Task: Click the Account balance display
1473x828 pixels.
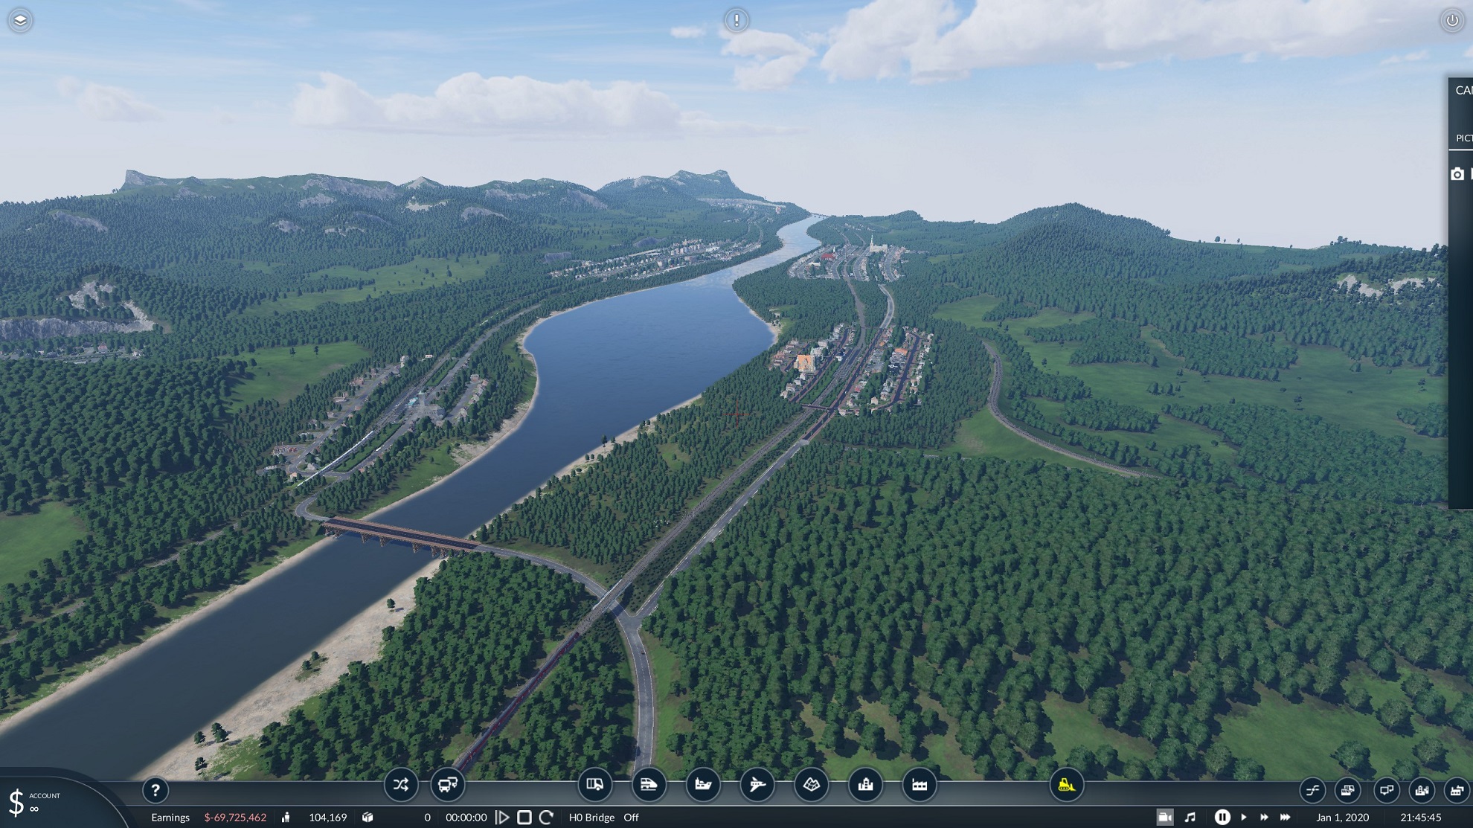Action: (x=34, y=803)
